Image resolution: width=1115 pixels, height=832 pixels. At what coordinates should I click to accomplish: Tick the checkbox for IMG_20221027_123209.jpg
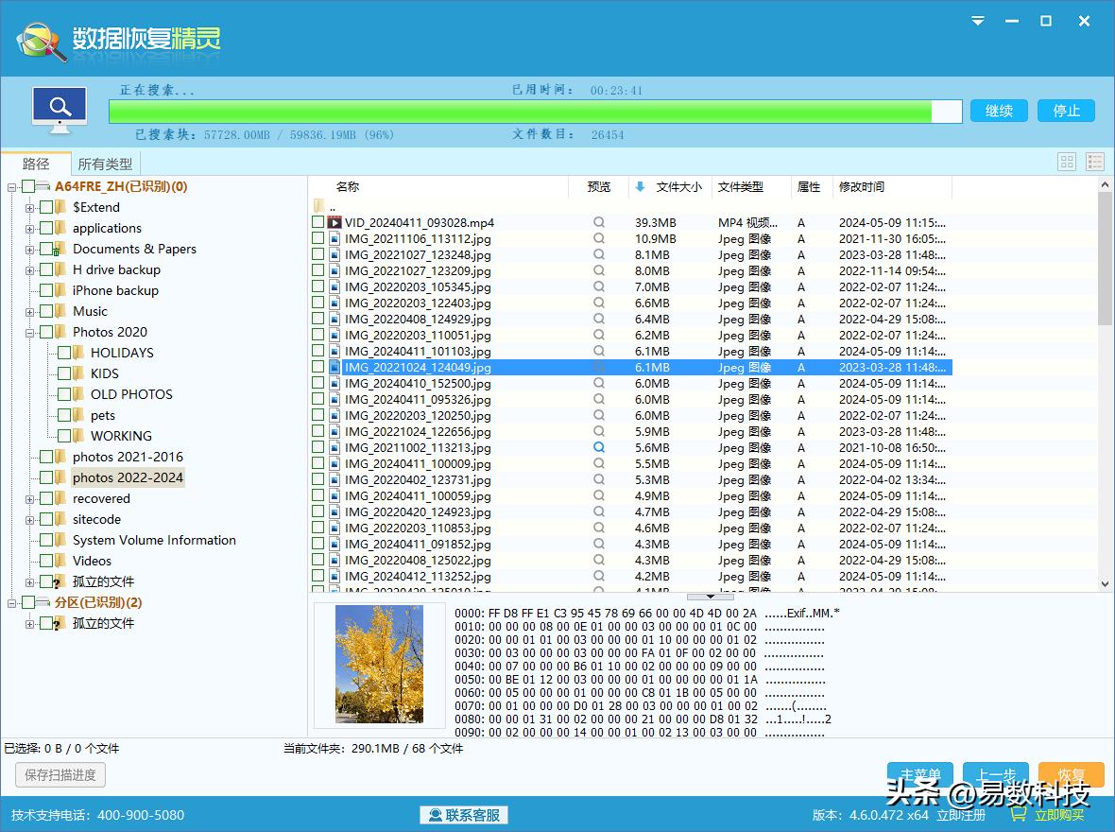click(x=317, y=270)
